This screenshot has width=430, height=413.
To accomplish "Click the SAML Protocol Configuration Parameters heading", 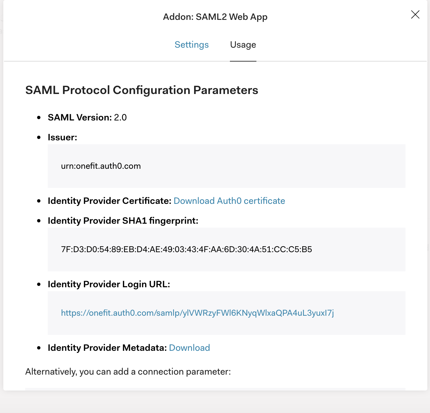I will point(142,90).
